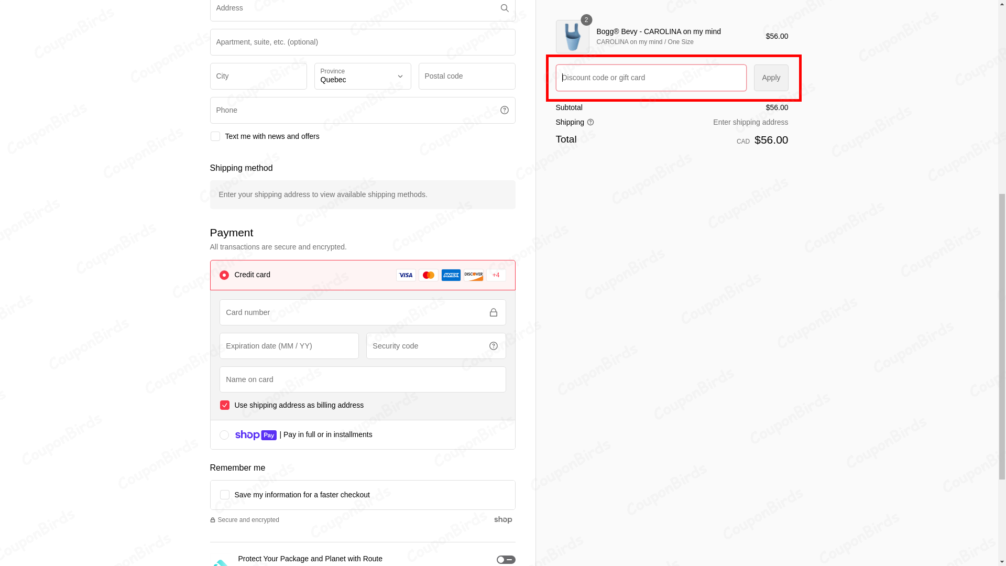
Task: Select the Credit card payment option
Action: click(224, 275)
